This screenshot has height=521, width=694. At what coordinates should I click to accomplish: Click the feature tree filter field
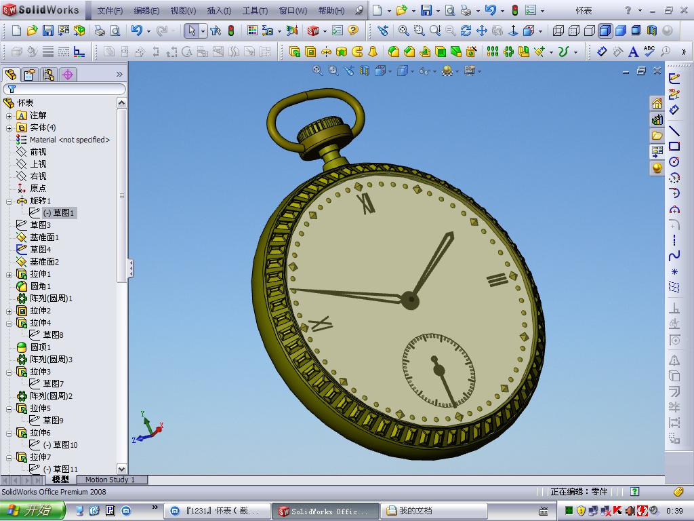[x=64, y=89]
